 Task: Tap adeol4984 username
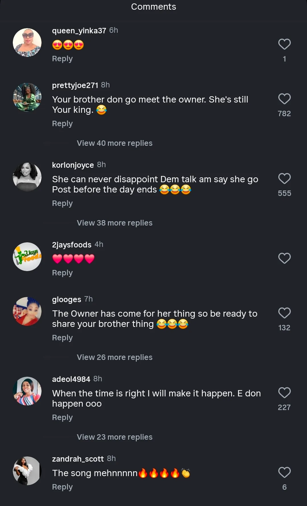coord(71,379)
